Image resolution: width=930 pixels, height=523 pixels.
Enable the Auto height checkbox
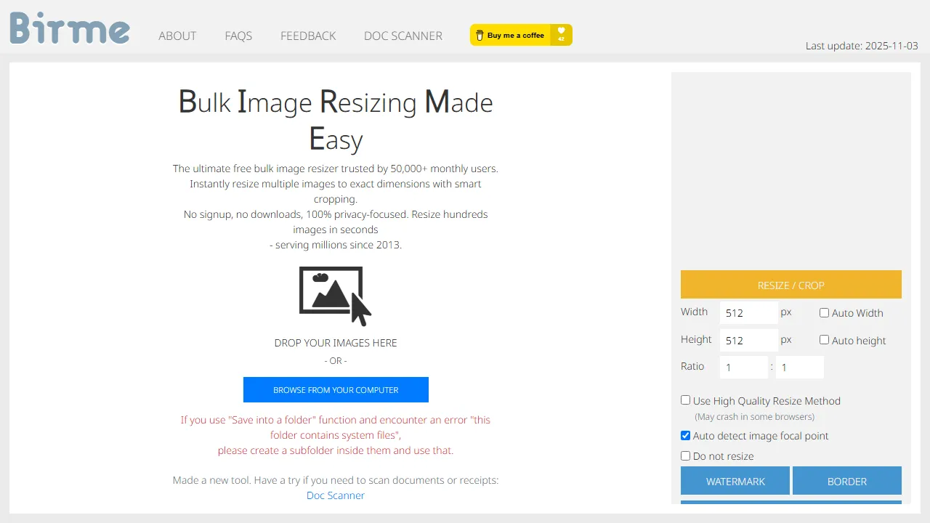[x=824, y=339]
